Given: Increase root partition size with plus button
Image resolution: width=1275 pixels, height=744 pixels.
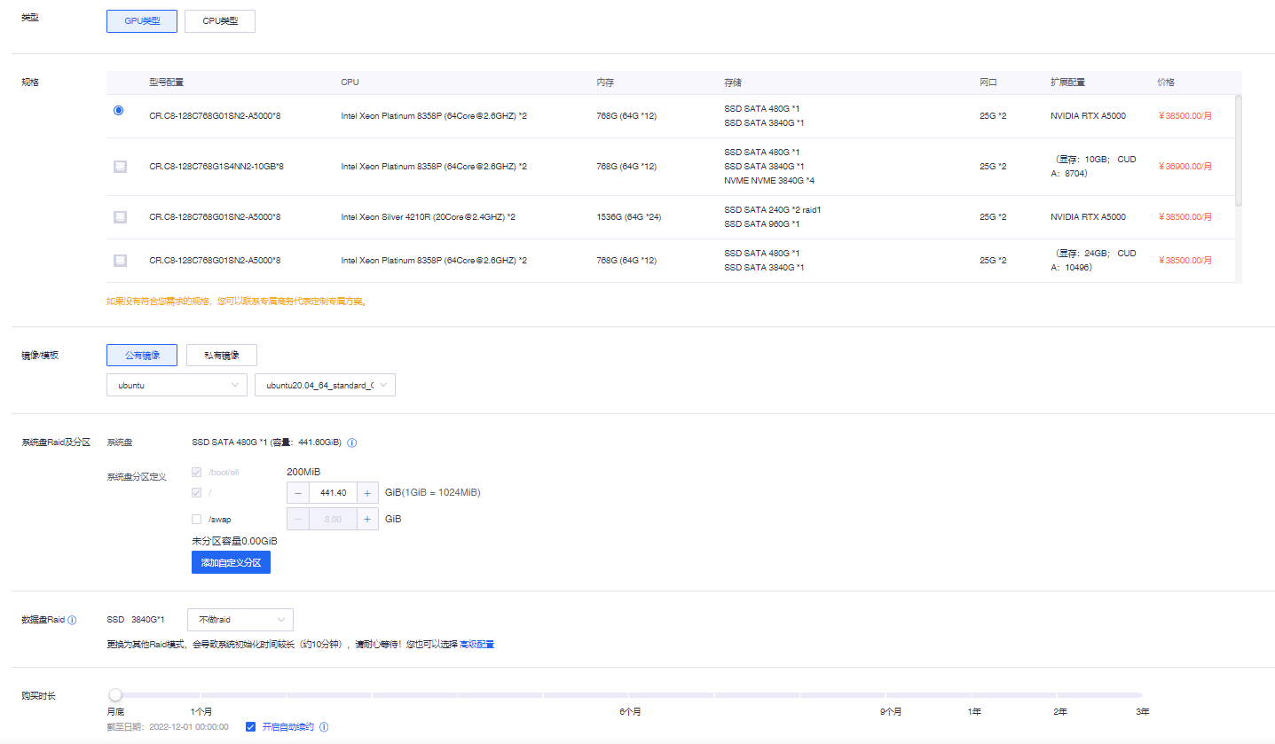Looking at the screenshot, I should pos(367,492).
